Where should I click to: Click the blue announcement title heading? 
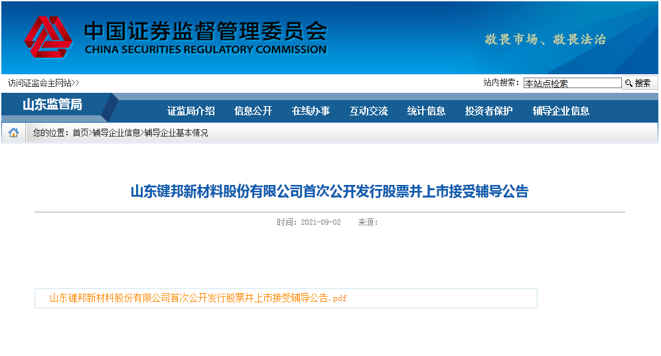point(329,192)
